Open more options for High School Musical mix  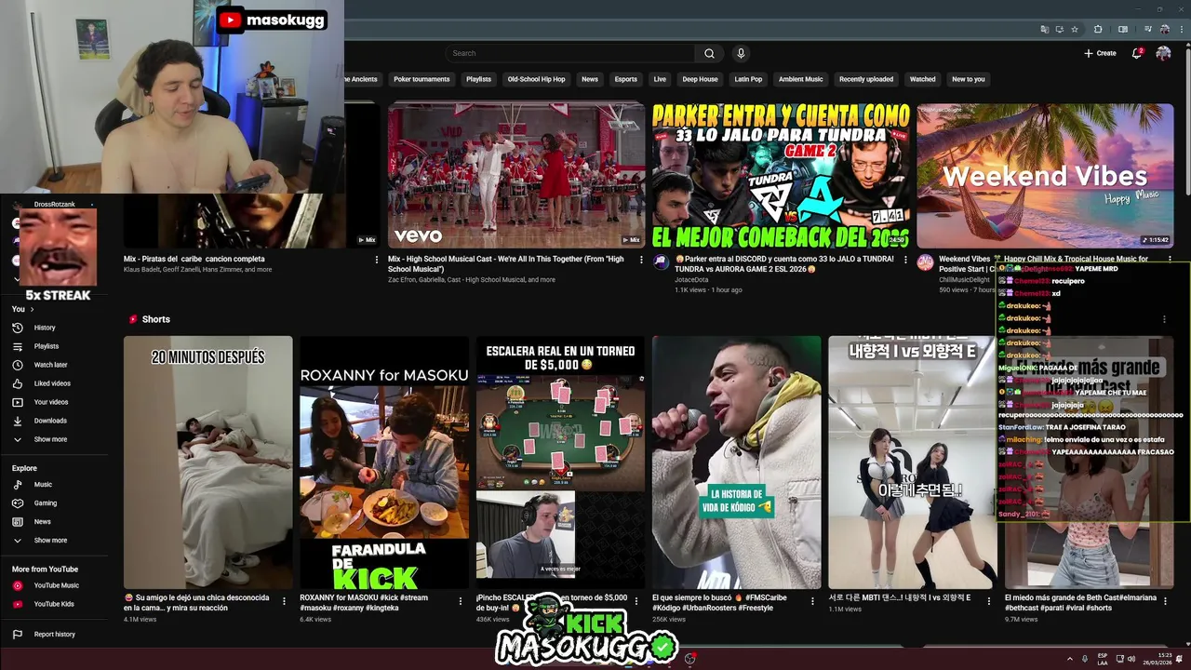(640, 260)
